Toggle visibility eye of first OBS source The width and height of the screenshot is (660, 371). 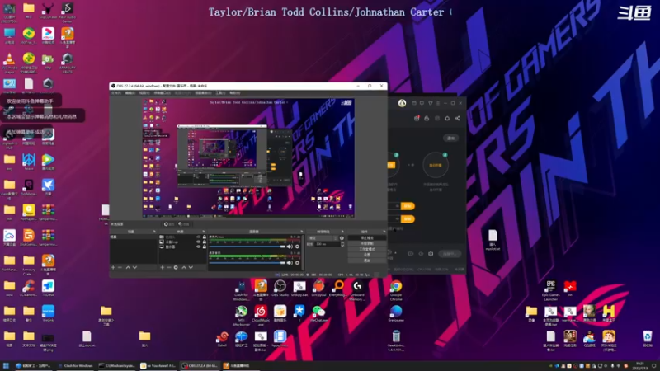tap(198, 237)
